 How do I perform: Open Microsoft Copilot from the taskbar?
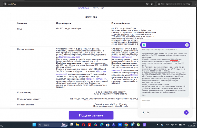(96, 125)
